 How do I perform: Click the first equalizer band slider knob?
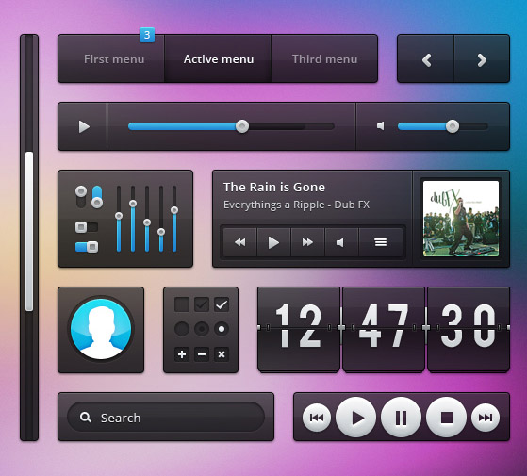coord(119,216)
